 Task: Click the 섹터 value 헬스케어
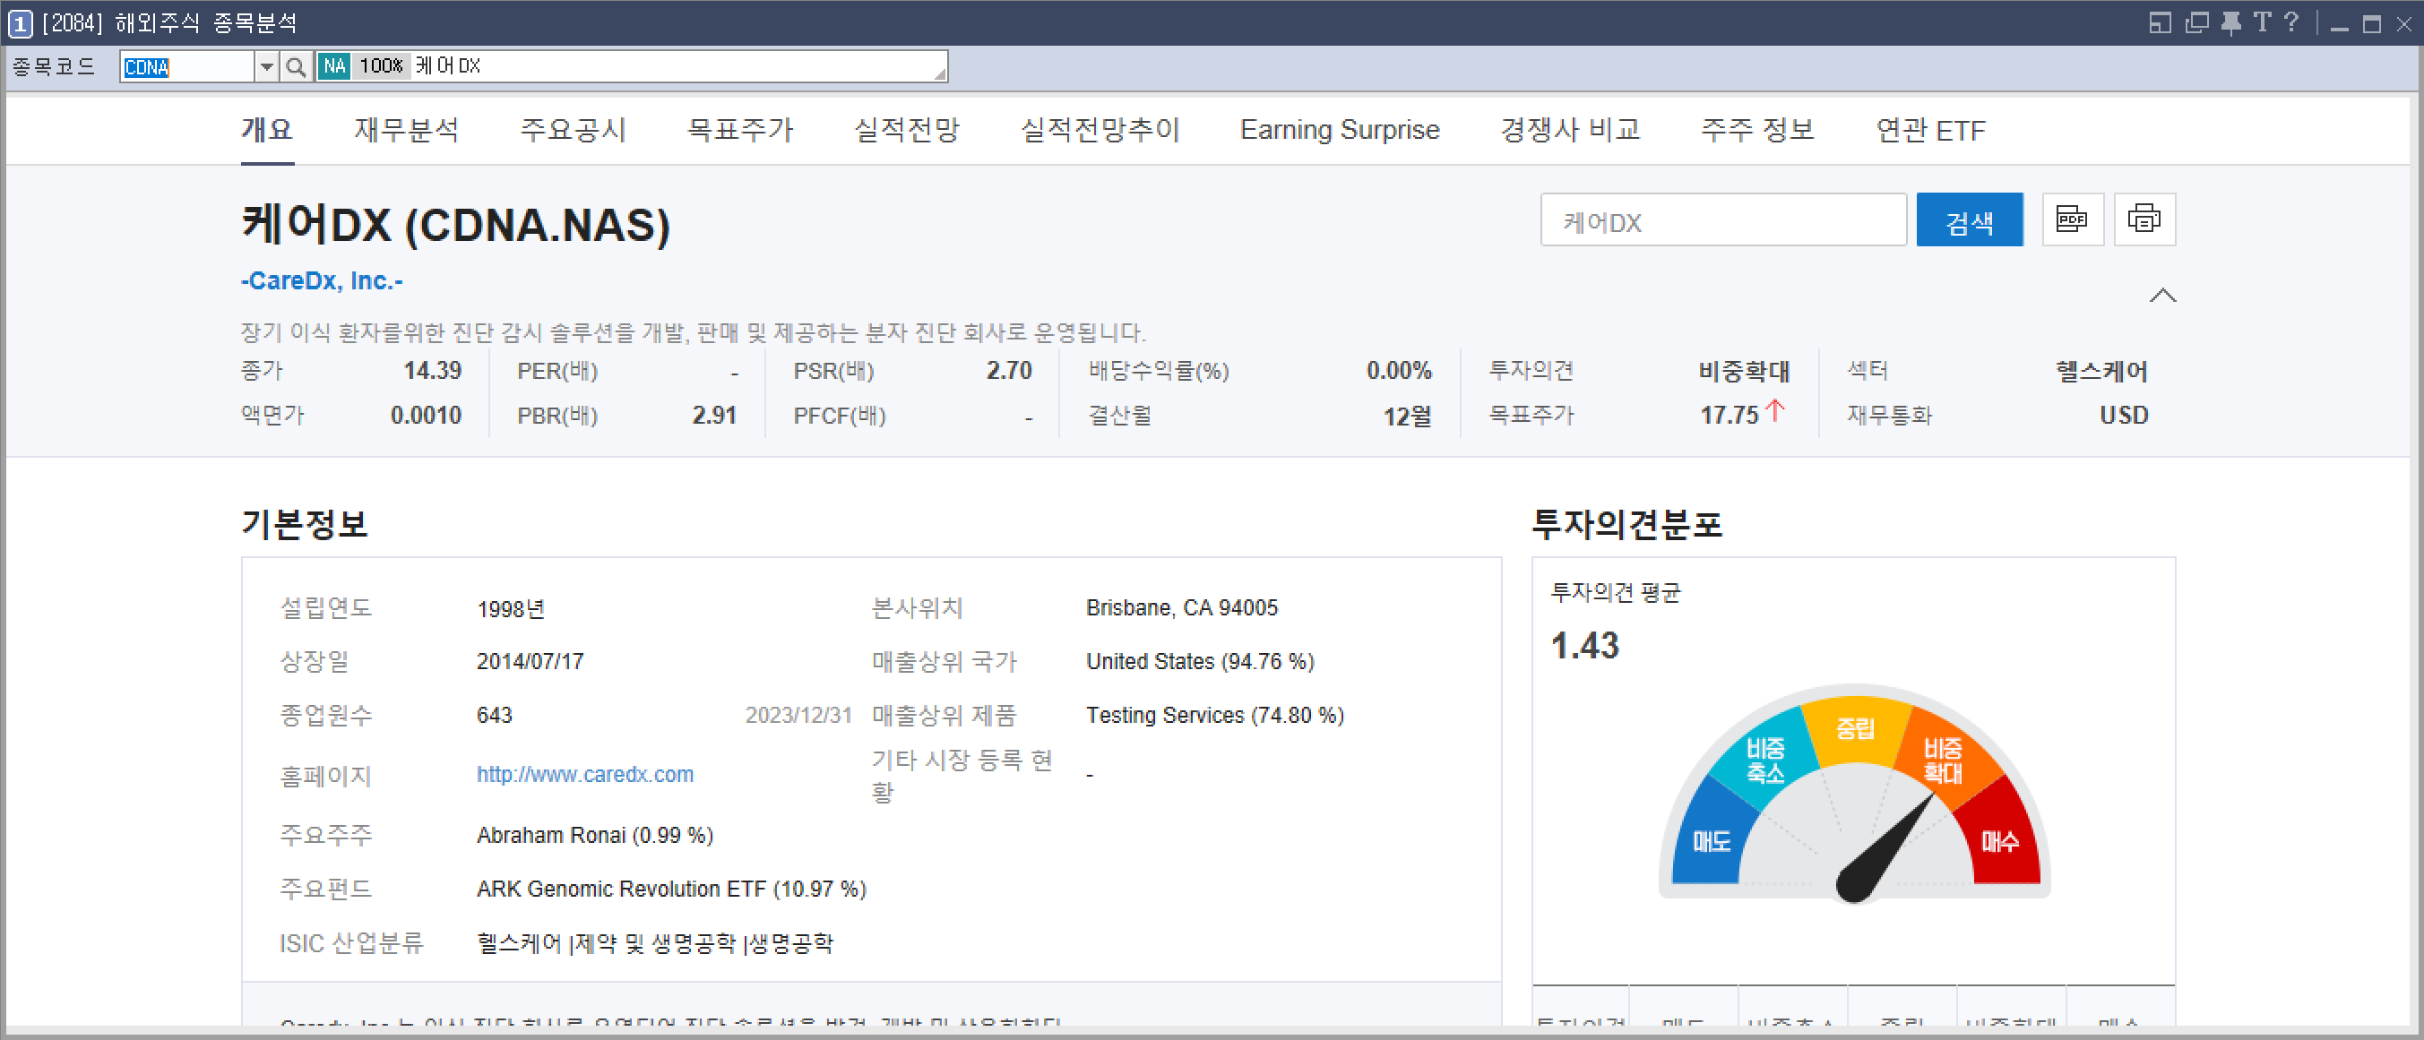point(2101,371)
